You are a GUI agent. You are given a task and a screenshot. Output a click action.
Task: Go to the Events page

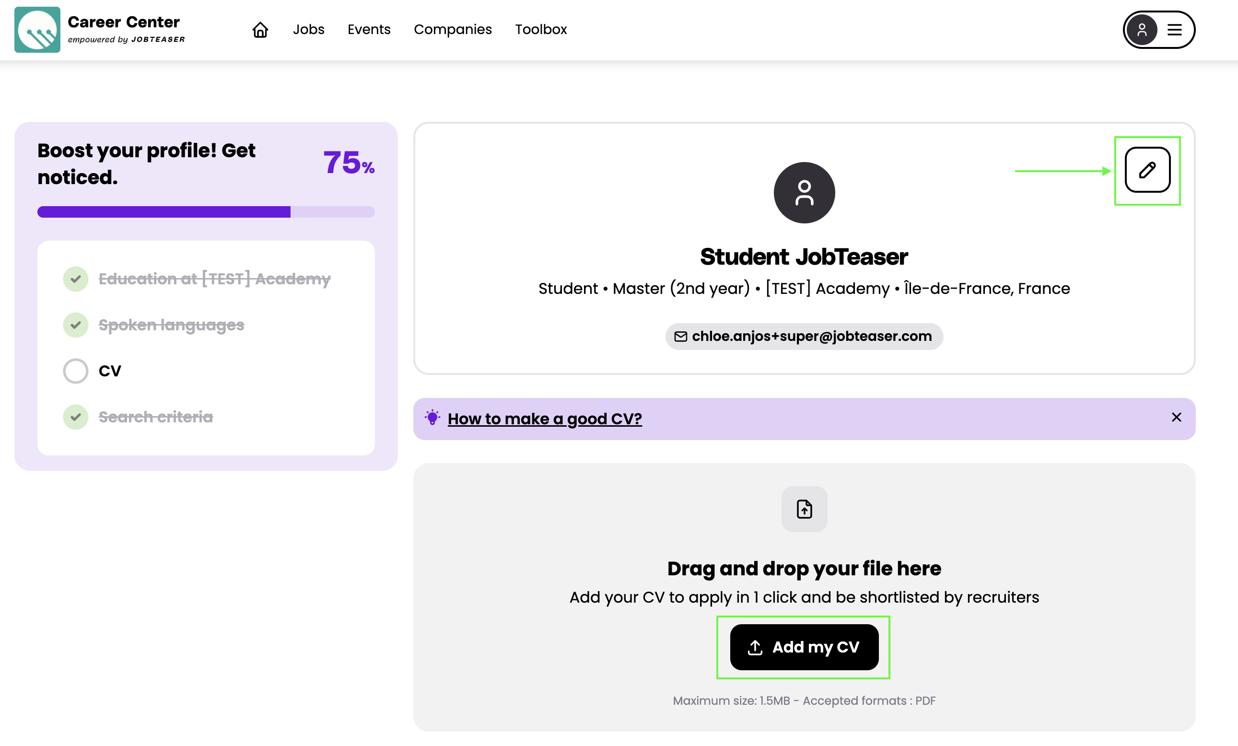coord(369,30)
